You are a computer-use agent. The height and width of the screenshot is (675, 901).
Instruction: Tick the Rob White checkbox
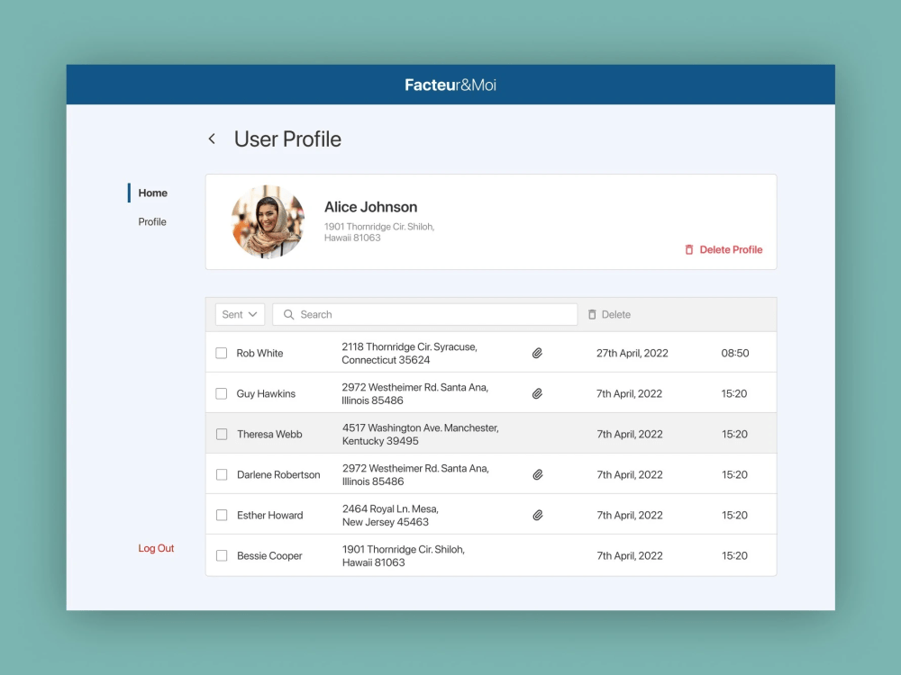[x=222, y=353]
